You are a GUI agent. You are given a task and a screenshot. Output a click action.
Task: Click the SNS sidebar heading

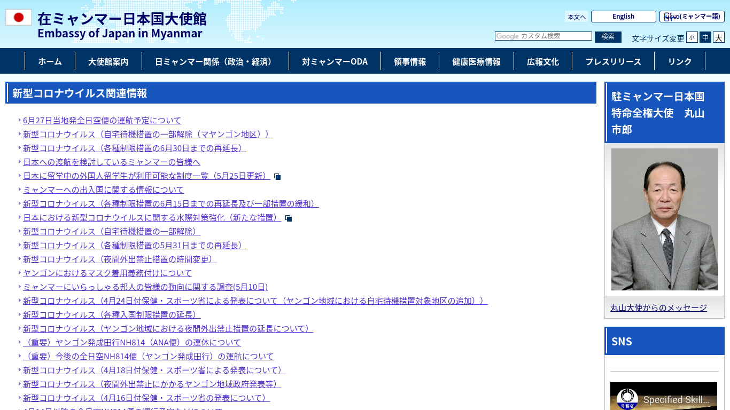pos(665,341)
